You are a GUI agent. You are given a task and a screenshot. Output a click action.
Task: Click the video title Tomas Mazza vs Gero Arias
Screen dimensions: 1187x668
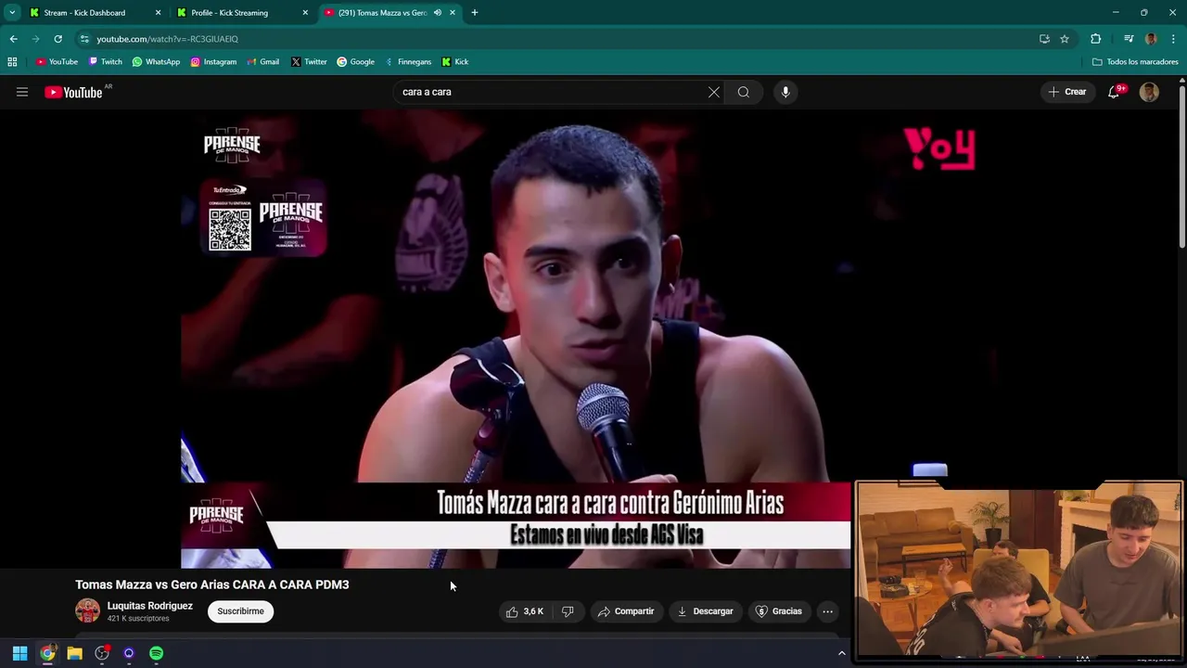pyautogui.click(x=212, y=584)
